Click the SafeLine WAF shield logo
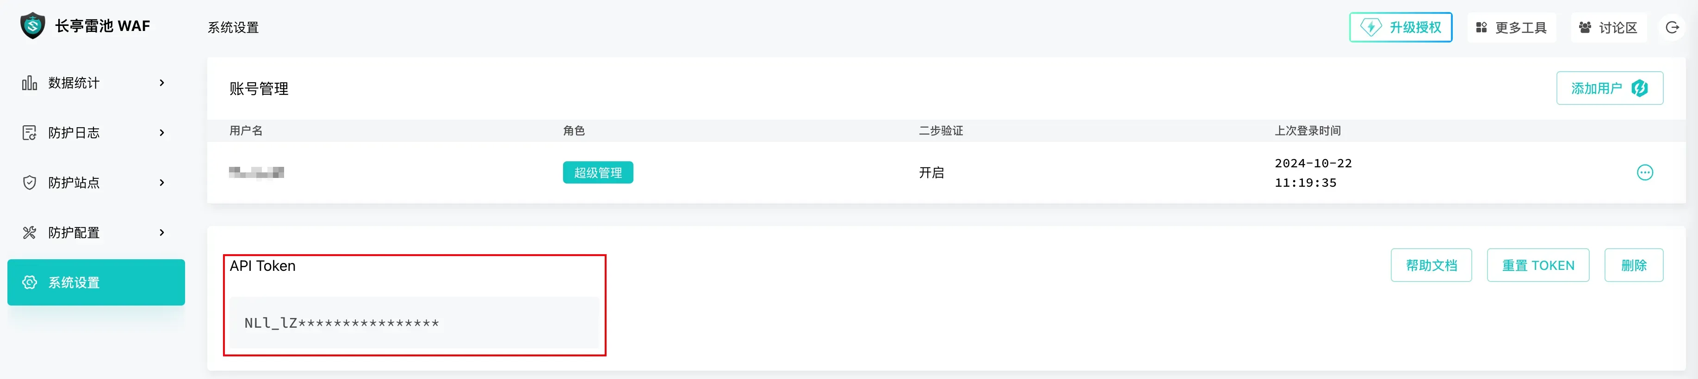This screenshot has width=1698, height=379. click(x=32, y=26)
